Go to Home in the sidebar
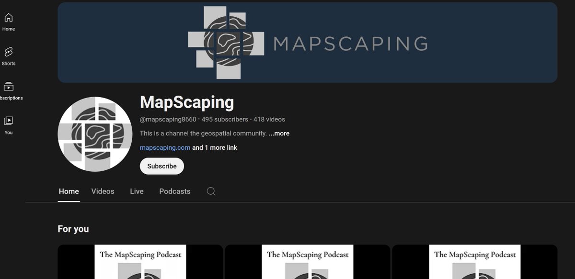Image resolution: width=575 pixels, height=279 pixels. coord(9,22)
